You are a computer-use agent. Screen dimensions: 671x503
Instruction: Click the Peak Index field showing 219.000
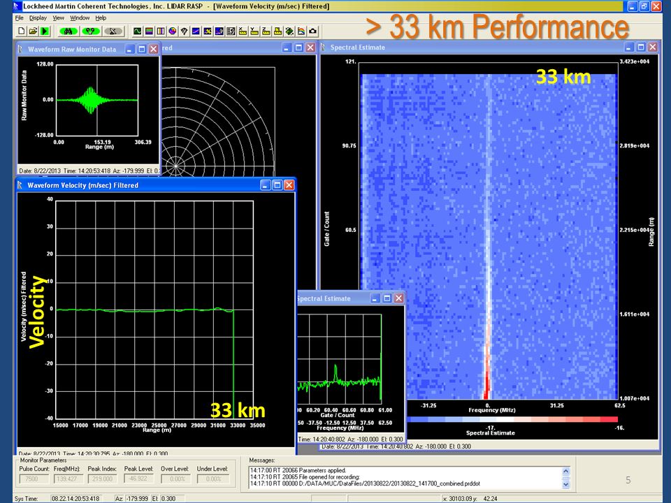coord(102,479)
